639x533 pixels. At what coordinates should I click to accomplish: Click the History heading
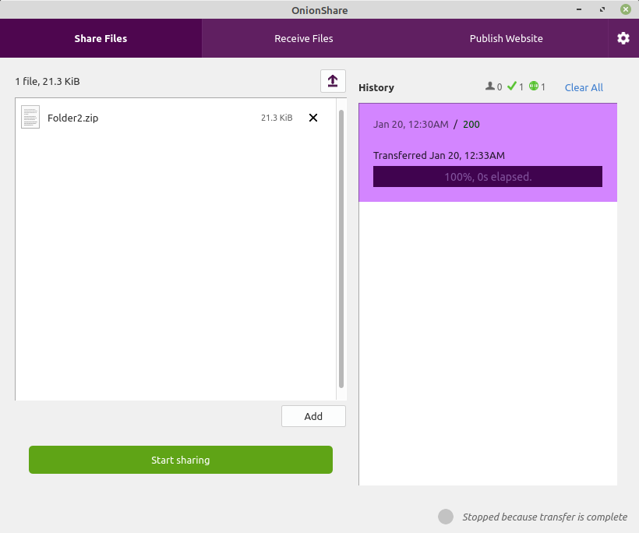pos(376,87)
